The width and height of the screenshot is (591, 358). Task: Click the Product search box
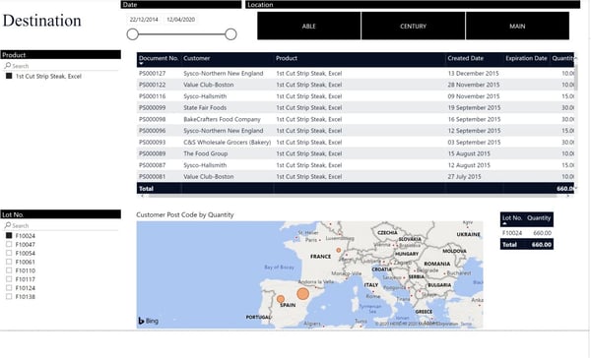click(61, 66)
